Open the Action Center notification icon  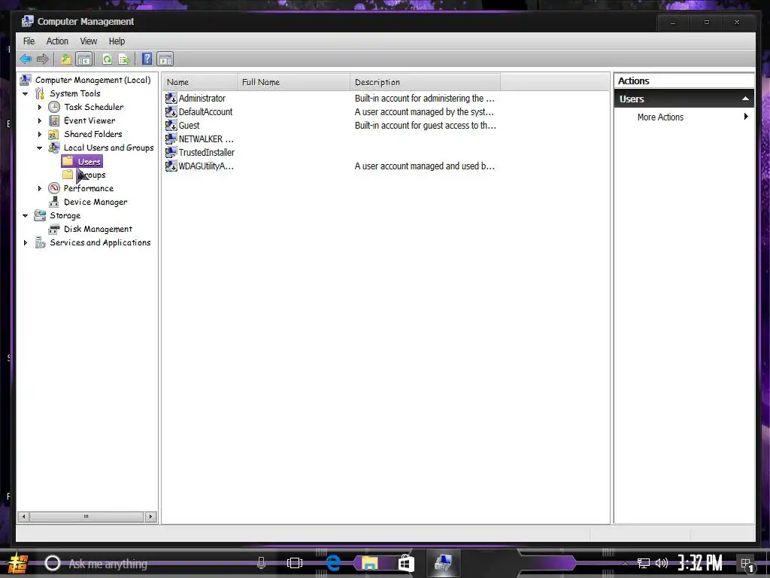[x=747, y=564]
